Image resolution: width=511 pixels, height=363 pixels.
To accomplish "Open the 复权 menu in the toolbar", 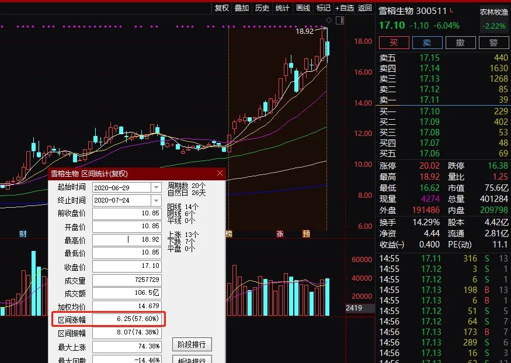I will (222, 8).
